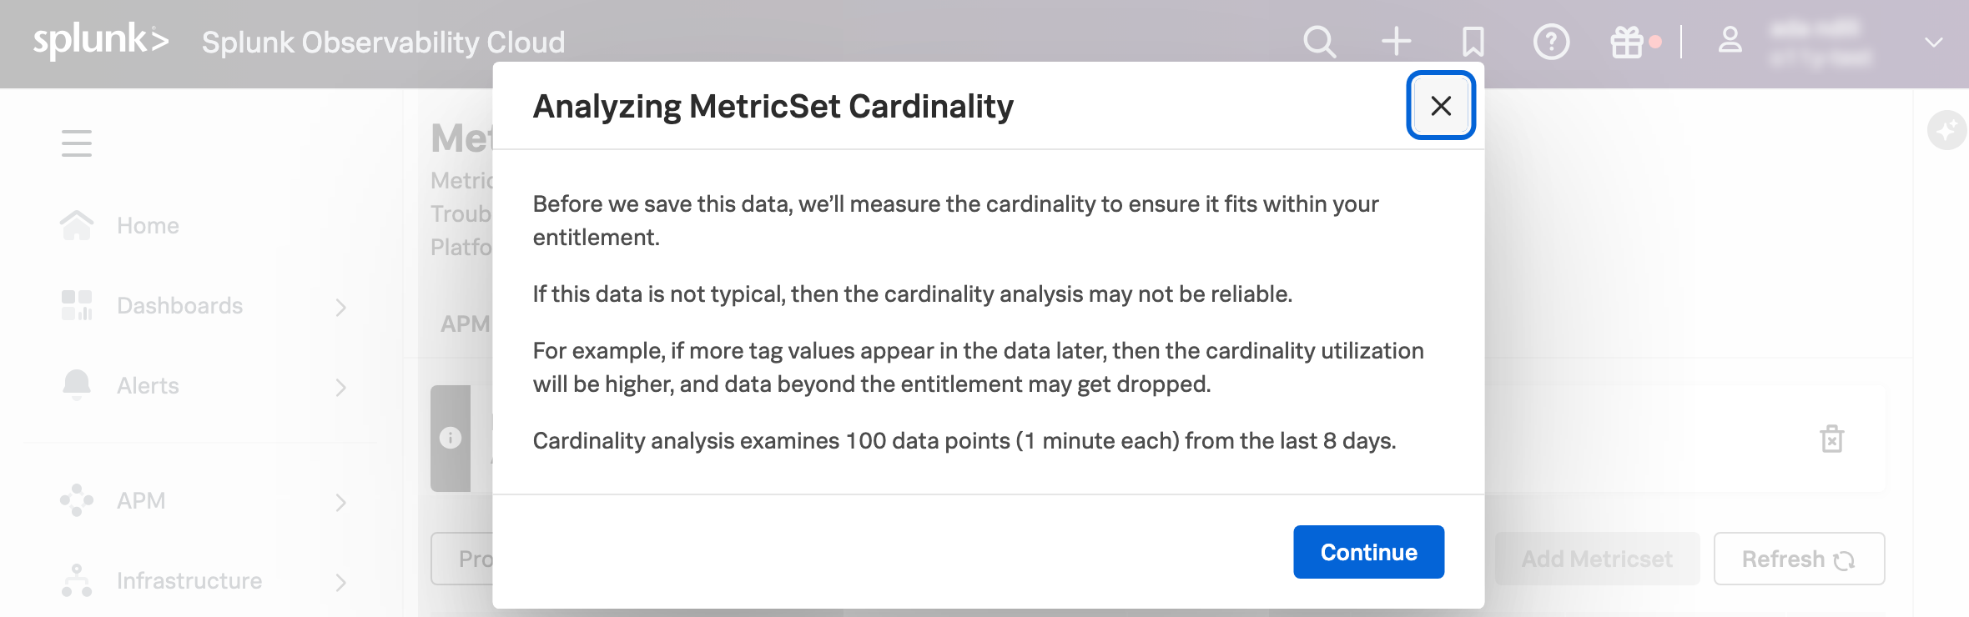1969x617 pixels.
Task: Open the search magnifier icon
Action: 1319,42
